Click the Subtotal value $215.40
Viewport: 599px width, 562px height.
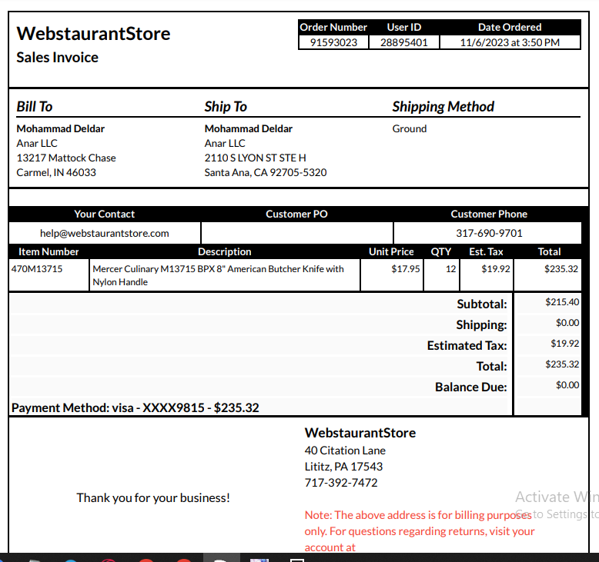562,302
